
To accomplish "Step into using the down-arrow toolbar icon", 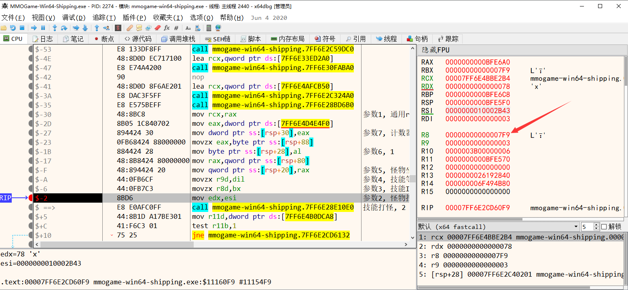I will coord(55,28).
